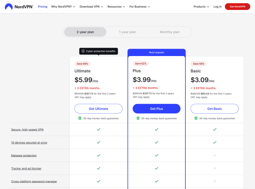Click the $3.09/mo Basic price
The height and width of the screenshot is (189, 255).
click(x=202, y=80)
